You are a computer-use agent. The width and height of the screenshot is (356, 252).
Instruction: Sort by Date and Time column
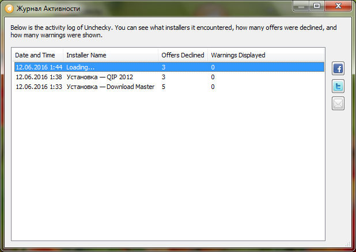point(37,55)
